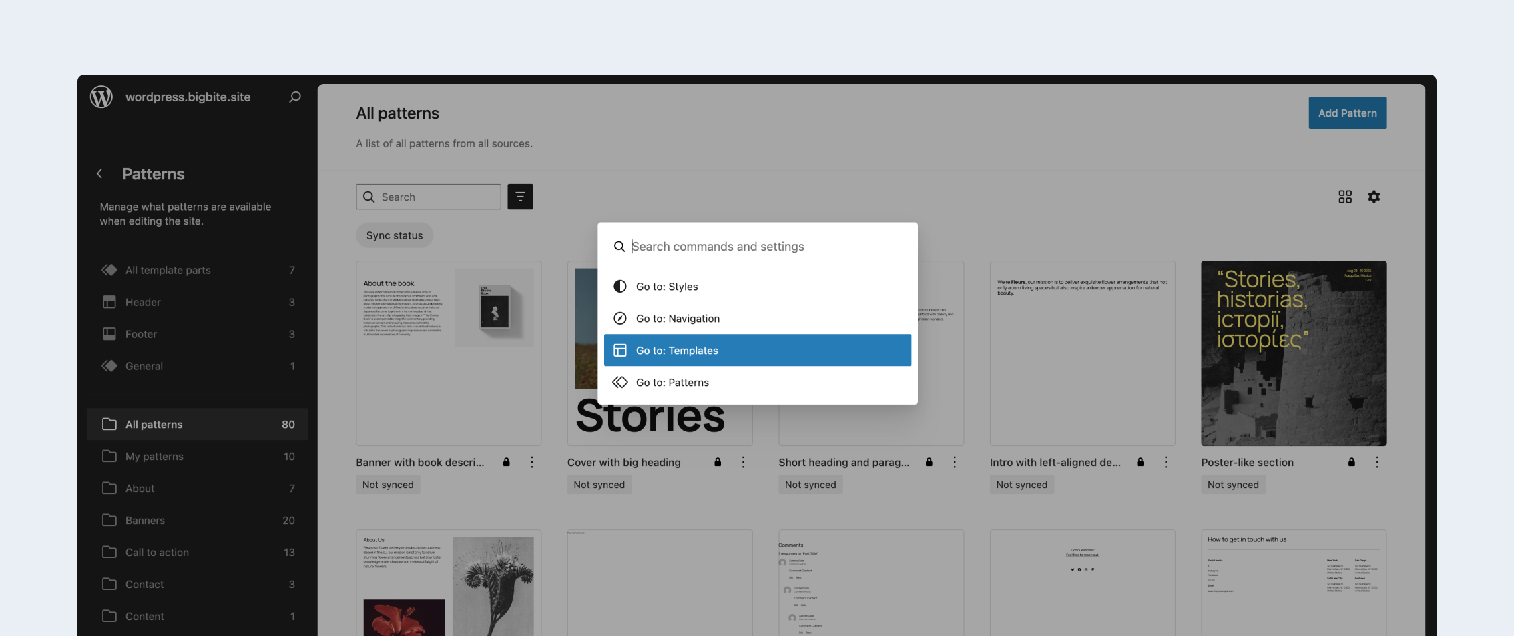Go back using the Patterns chevron

[100, 174]
